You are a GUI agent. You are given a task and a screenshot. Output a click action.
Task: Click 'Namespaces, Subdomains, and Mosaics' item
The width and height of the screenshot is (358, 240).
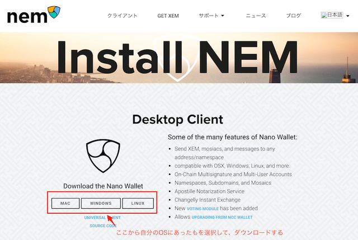(x=223, y=183)
